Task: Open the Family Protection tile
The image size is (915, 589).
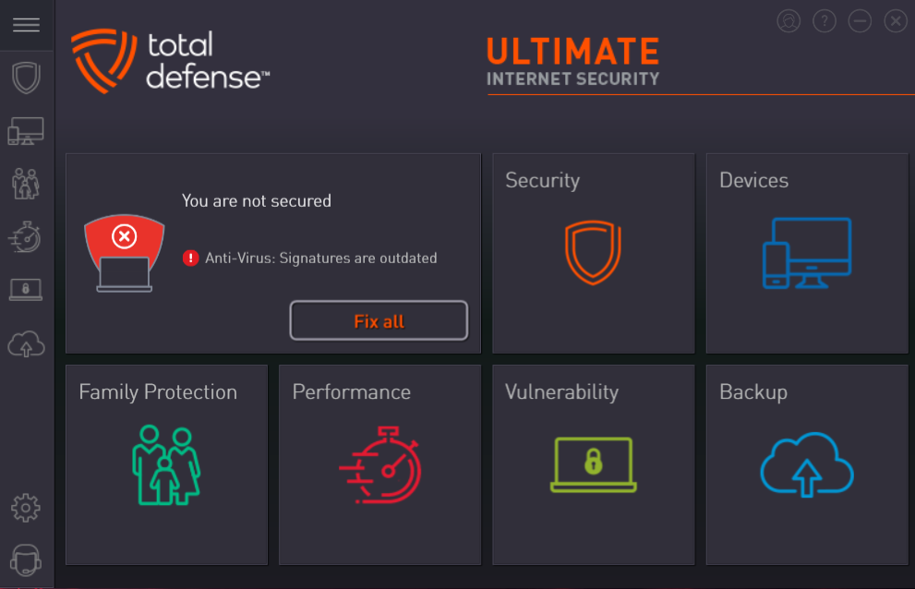Action: coord(167,464)
